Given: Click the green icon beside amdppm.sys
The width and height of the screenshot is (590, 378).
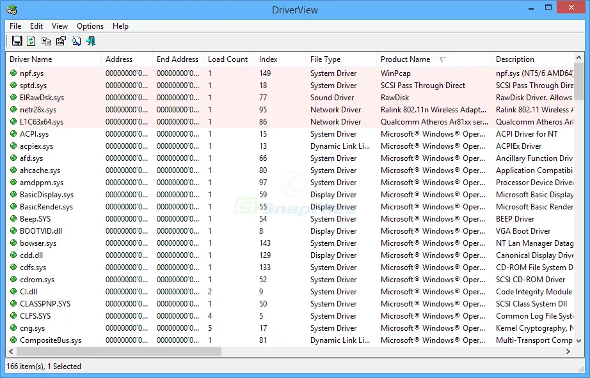Looking at the screenshot, I should pos(13,183).
